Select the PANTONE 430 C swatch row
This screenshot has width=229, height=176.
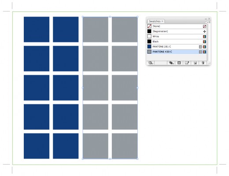click(x=177, y=52)
